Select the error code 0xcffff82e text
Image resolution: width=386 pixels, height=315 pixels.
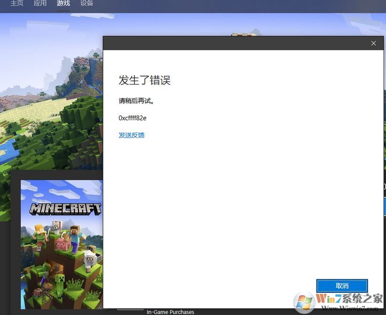pos(132,118)
